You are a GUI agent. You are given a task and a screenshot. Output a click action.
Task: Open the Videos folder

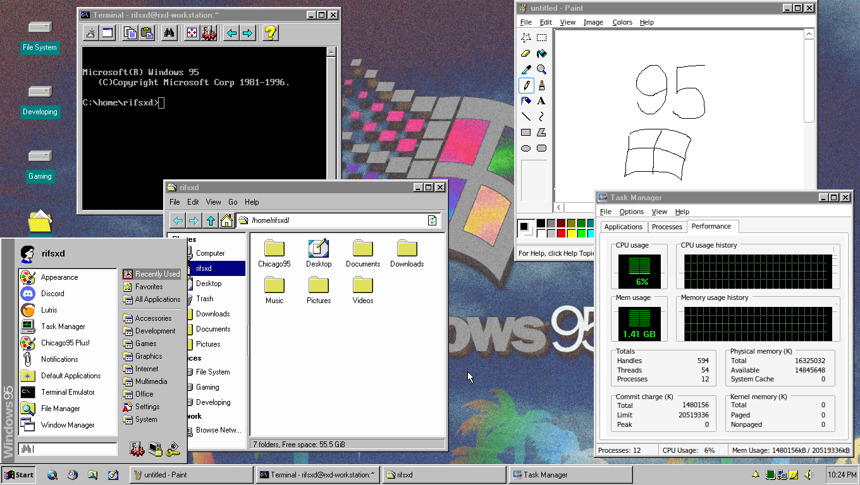click(x=363, y=290)
